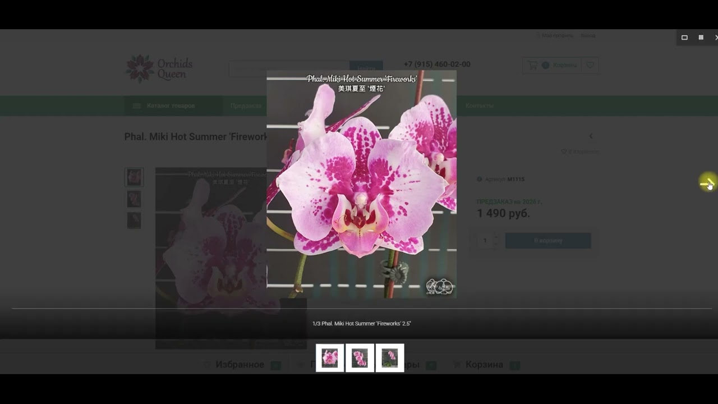Viewport: 718px width, 404px height.
Task: Open the Предзаказ menu item
Action: coord(246,105)
